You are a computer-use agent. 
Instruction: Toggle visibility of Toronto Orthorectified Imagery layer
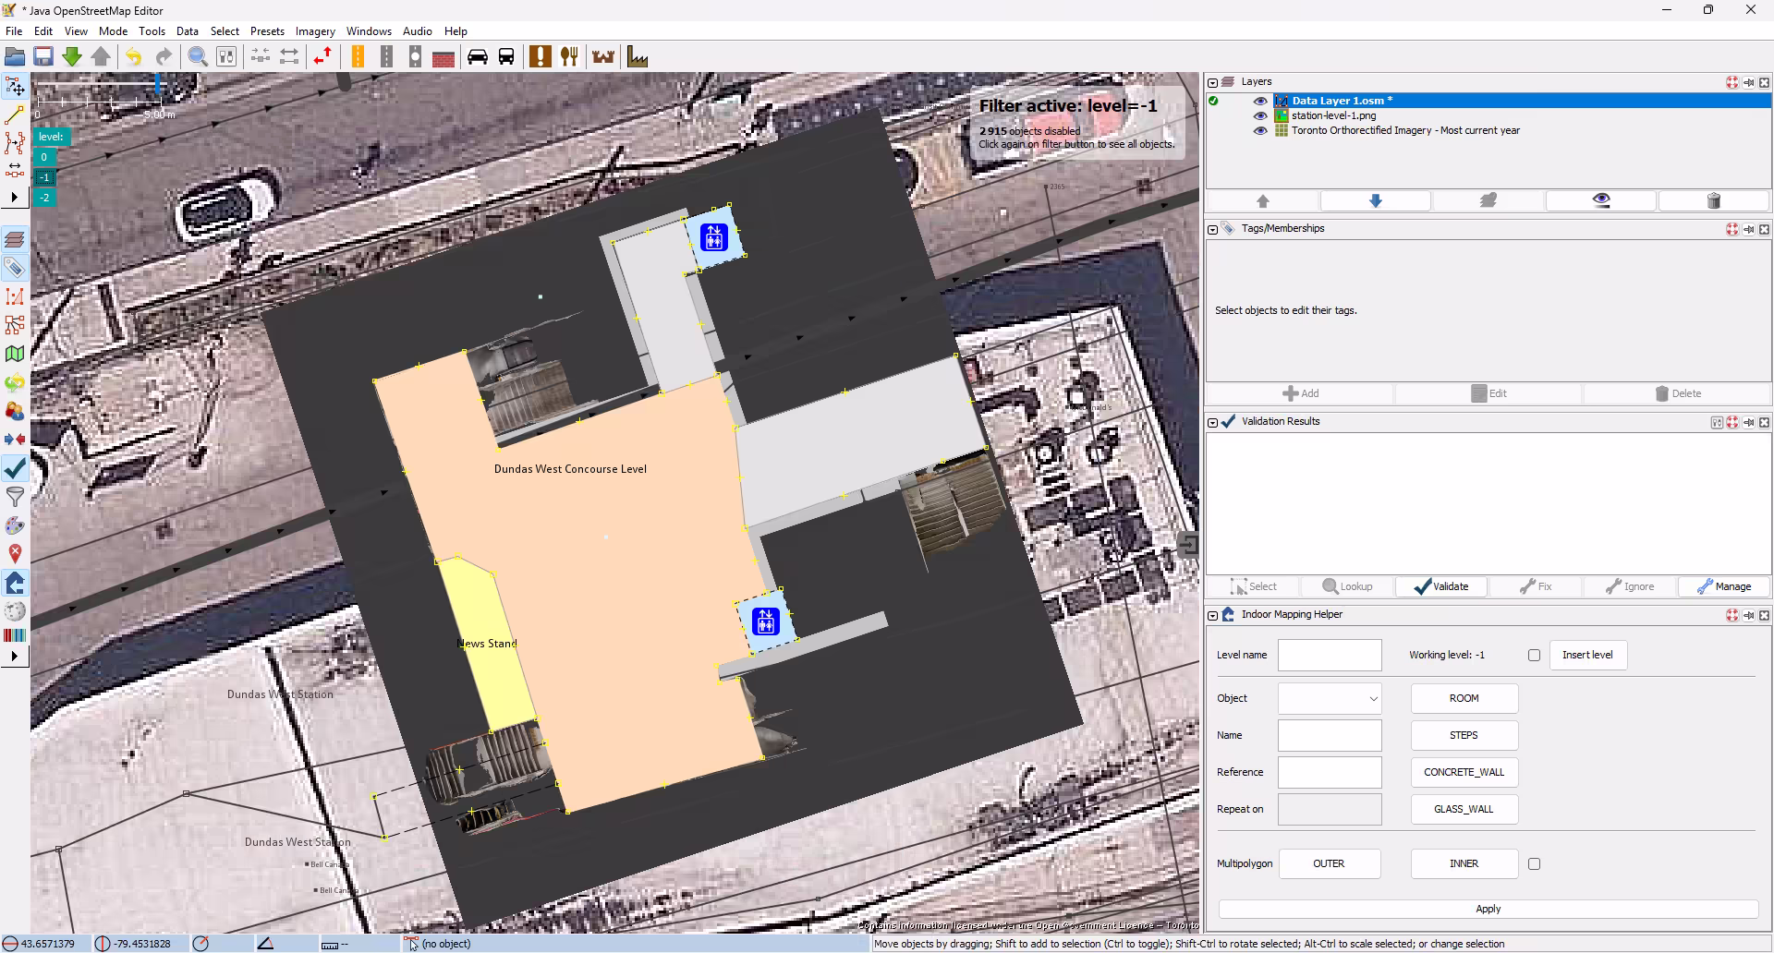coord(1259,130)
